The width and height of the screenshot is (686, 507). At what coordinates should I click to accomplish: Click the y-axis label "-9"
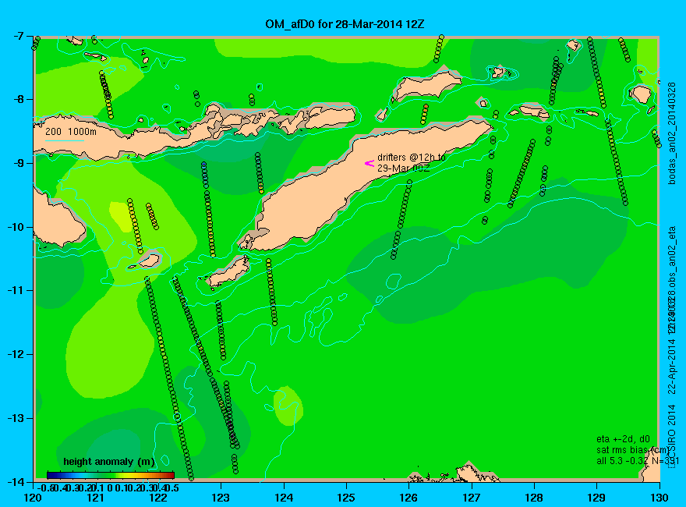click(x=19, y=163)
